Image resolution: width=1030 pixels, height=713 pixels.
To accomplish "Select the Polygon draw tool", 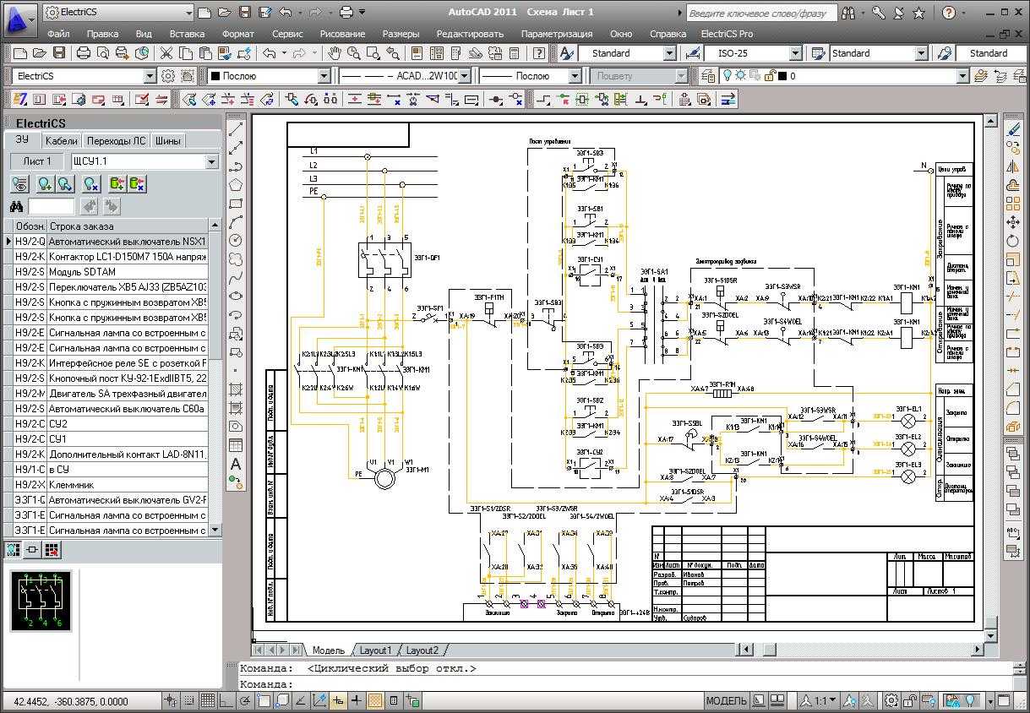I will click(x=237, y=184).
